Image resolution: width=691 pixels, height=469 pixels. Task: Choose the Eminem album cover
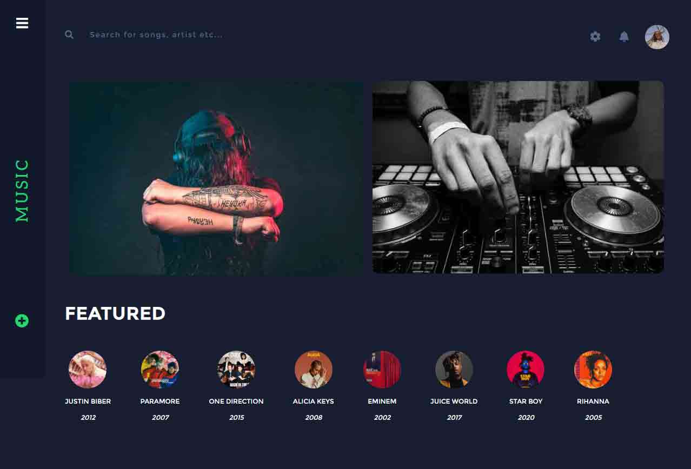click(382, 370)
